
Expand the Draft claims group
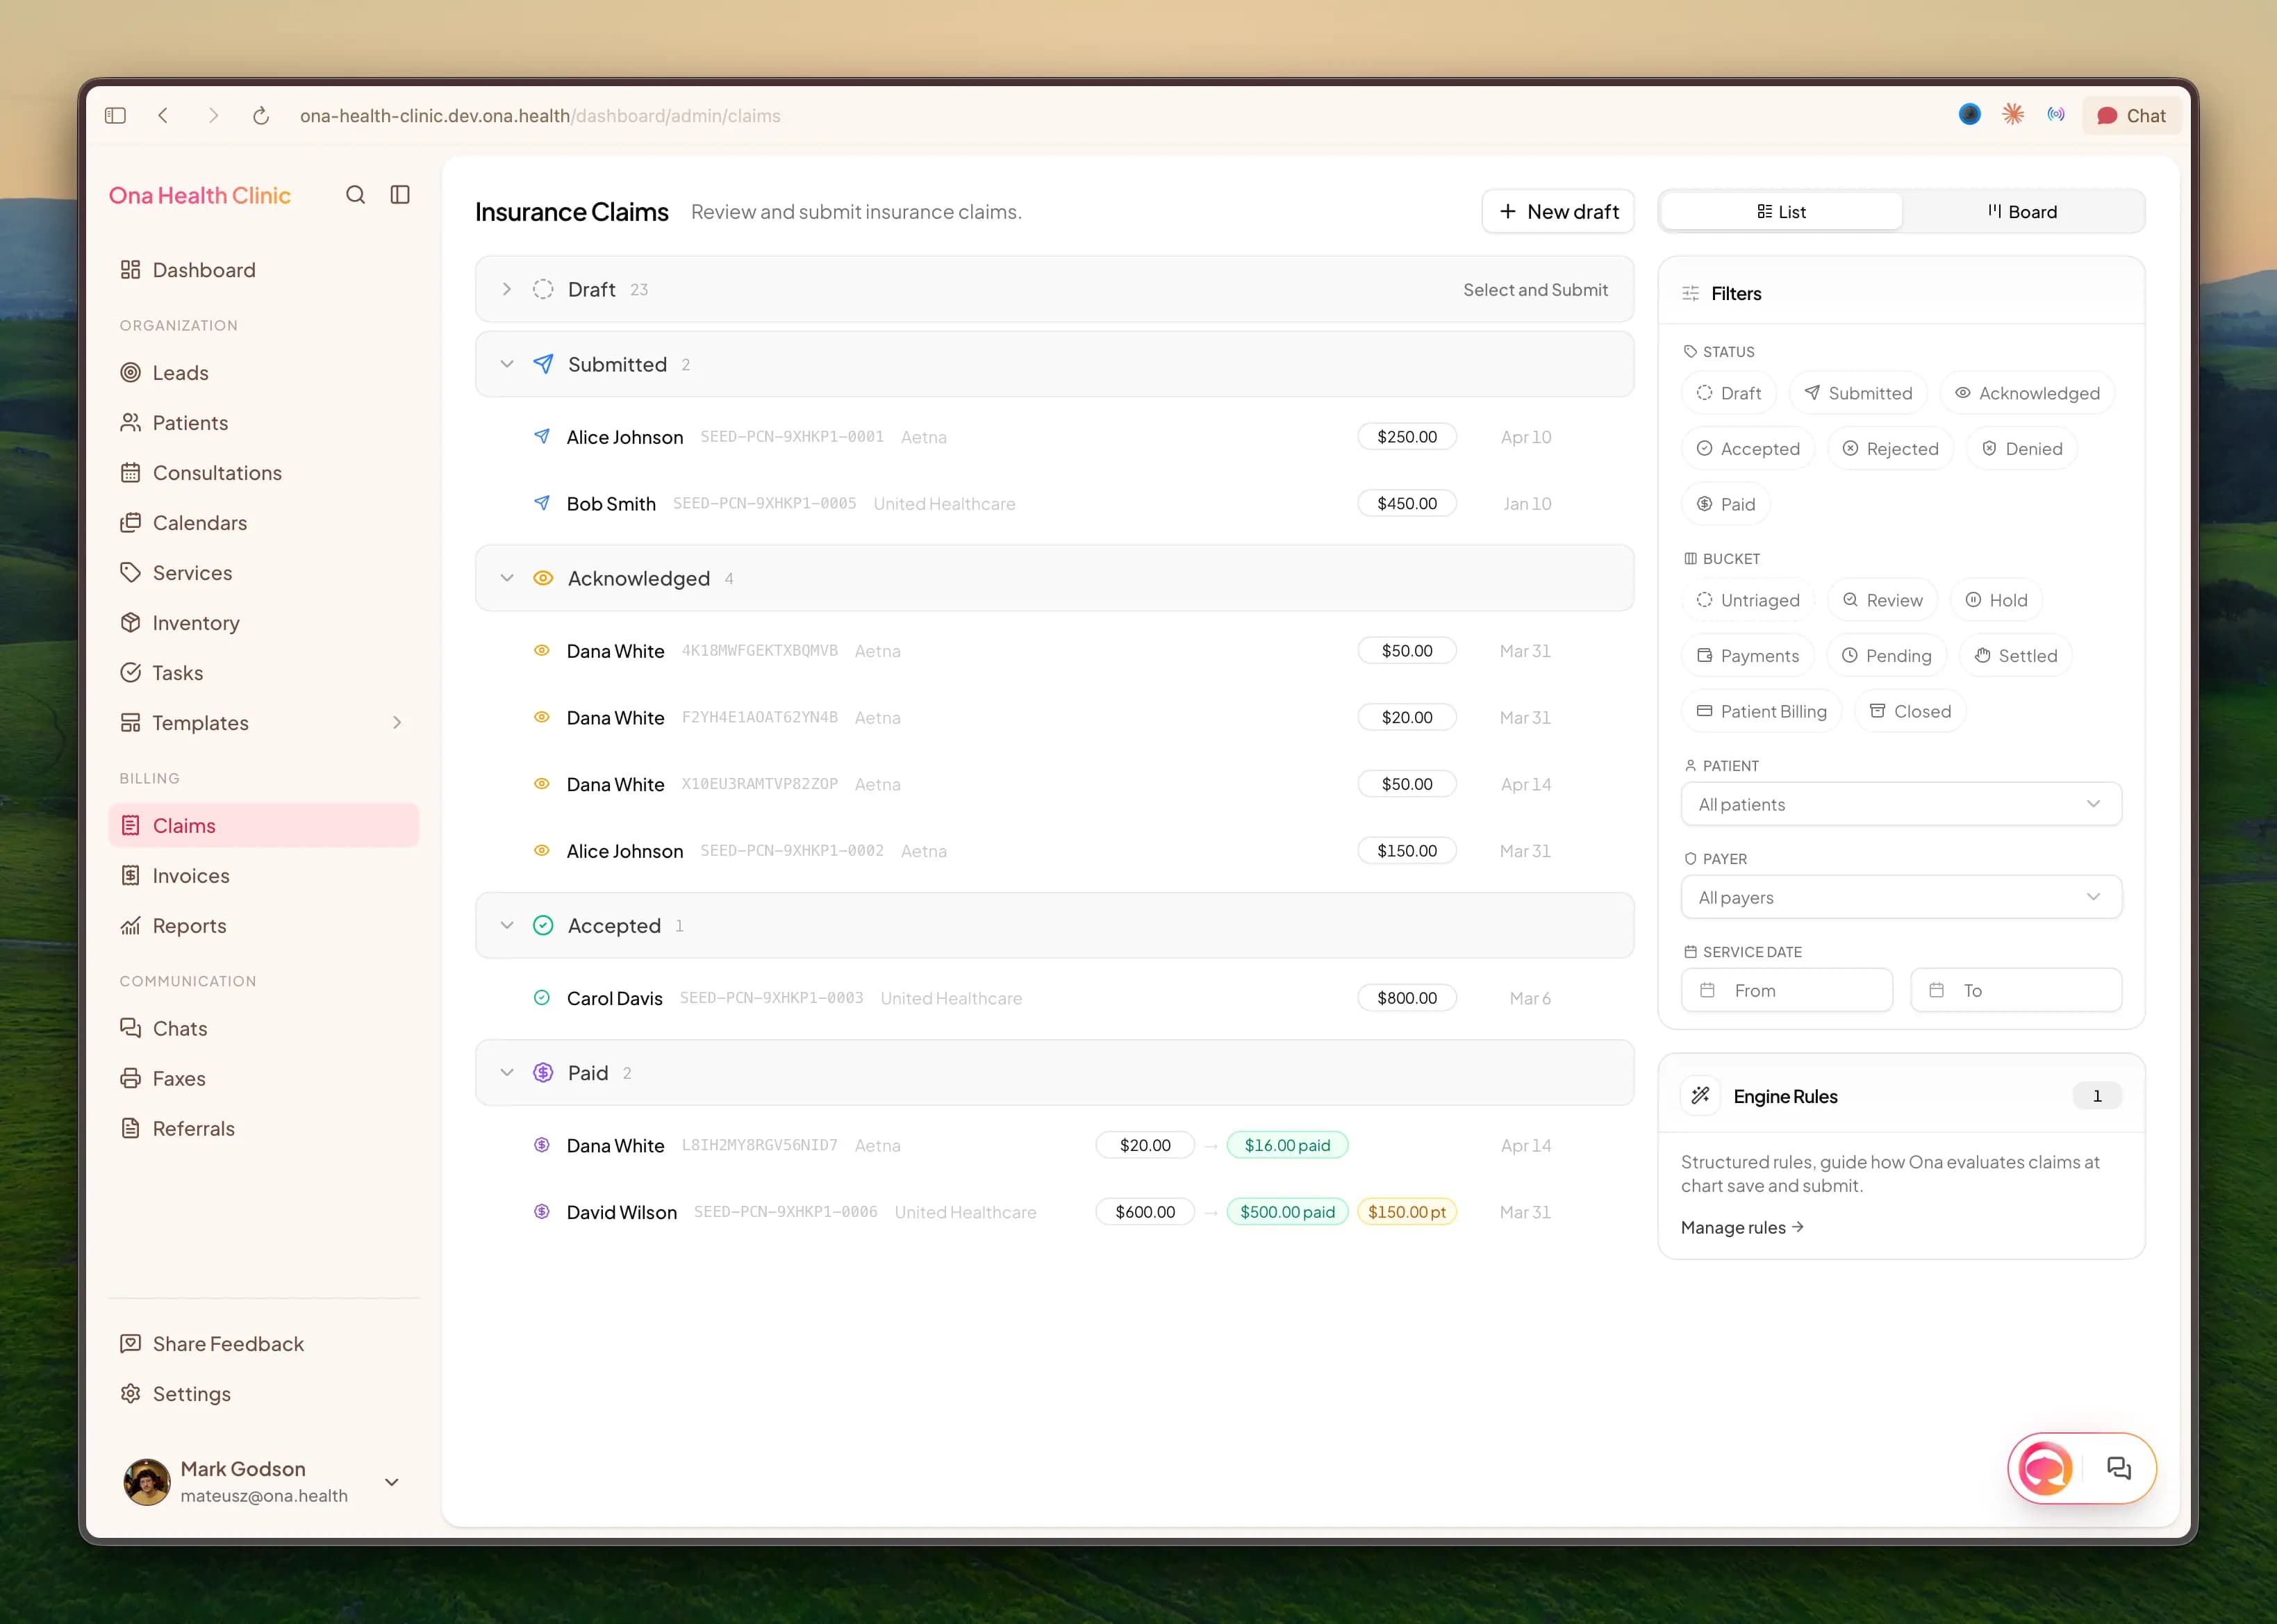pyautogui.click(x=507, y=289)
